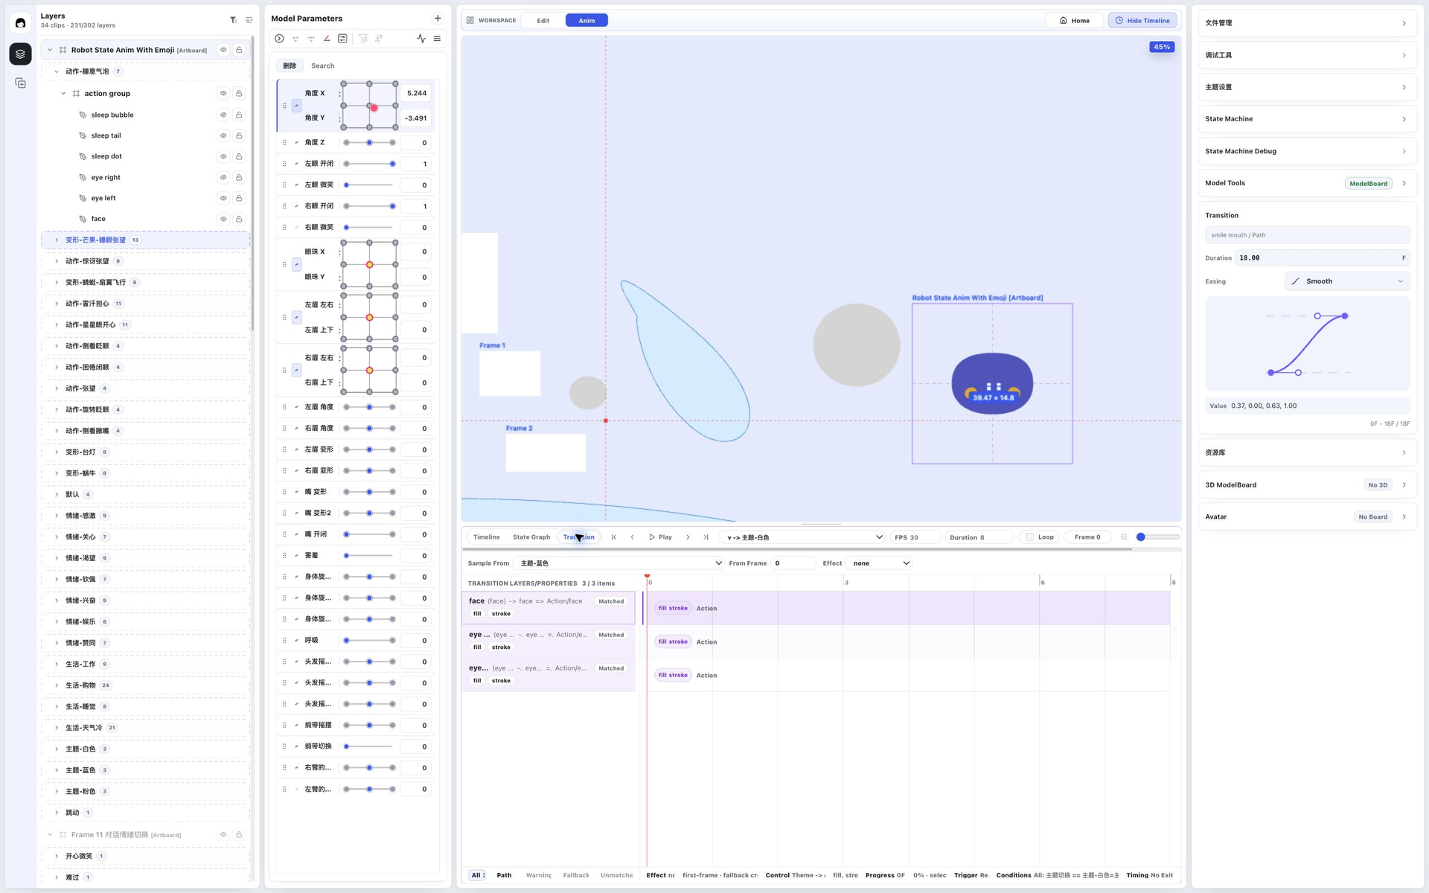The height and width of the screenshot is (893, 1429).
Task: Click the waveform activity icon in the parameters toolbar
Action: coord(421,39)
